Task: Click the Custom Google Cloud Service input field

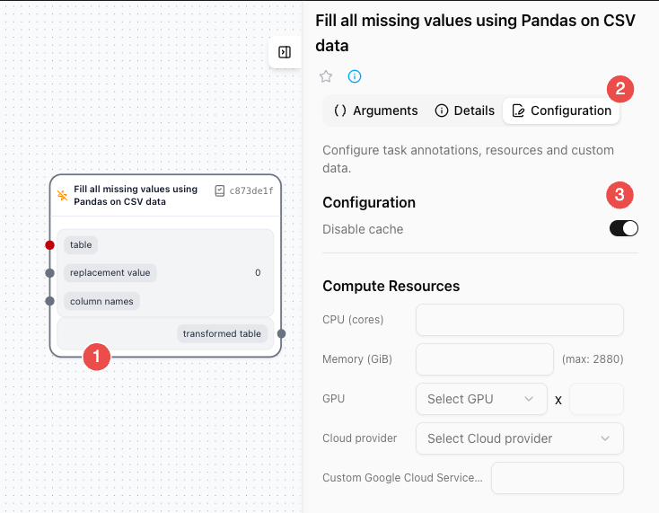Action: click(557, 478)
